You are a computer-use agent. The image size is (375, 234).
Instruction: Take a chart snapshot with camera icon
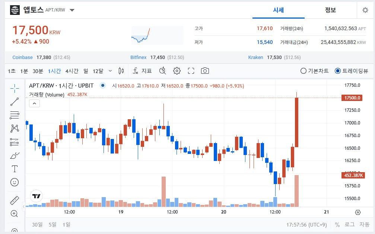click(205, 71)
